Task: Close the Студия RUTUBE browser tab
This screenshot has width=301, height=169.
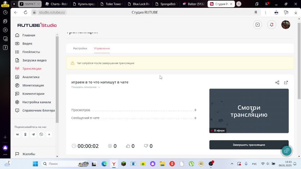Action: point(231,4)
